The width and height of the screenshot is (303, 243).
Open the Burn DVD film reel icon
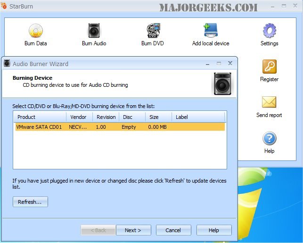(x=153, y=30)
